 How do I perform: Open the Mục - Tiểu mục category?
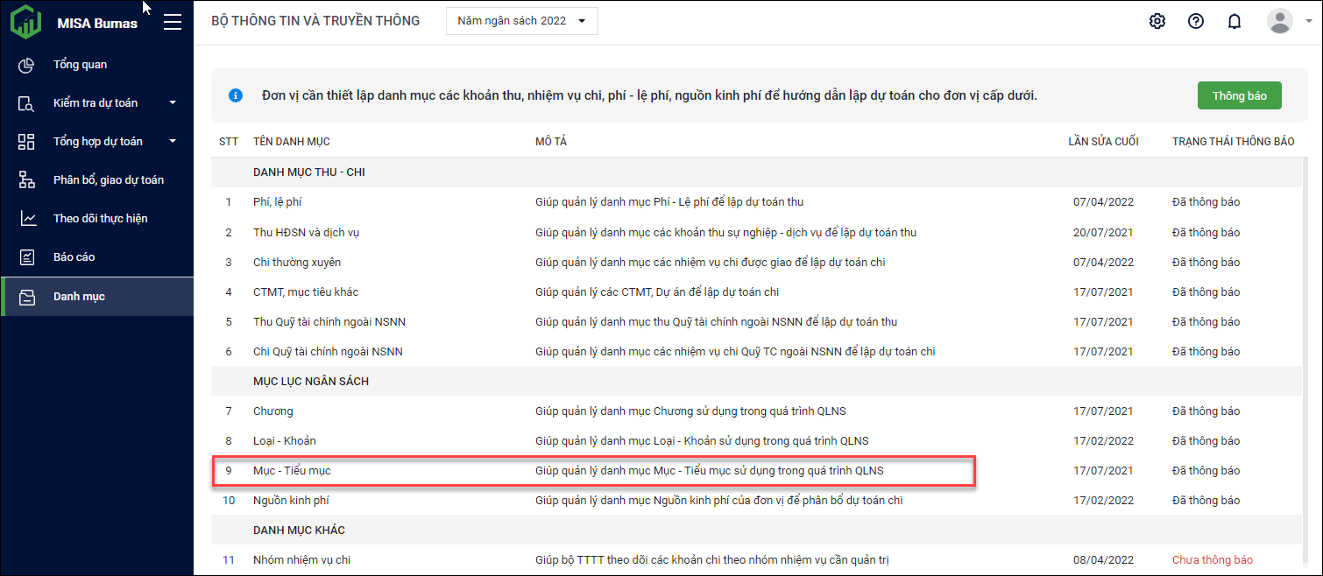pyautogui.click(x=292, y=471)
